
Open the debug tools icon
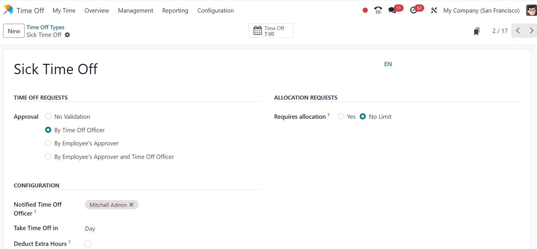point(434,10)
